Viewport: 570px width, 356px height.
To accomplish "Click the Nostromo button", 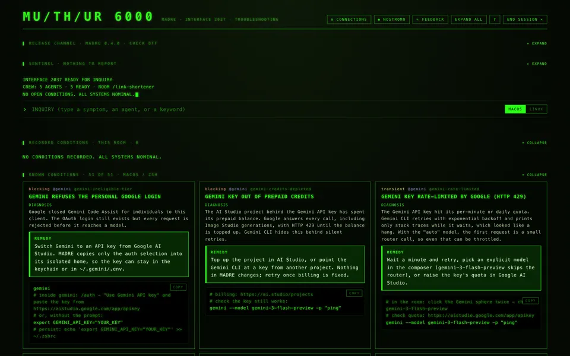I will (x=391, y=19).
